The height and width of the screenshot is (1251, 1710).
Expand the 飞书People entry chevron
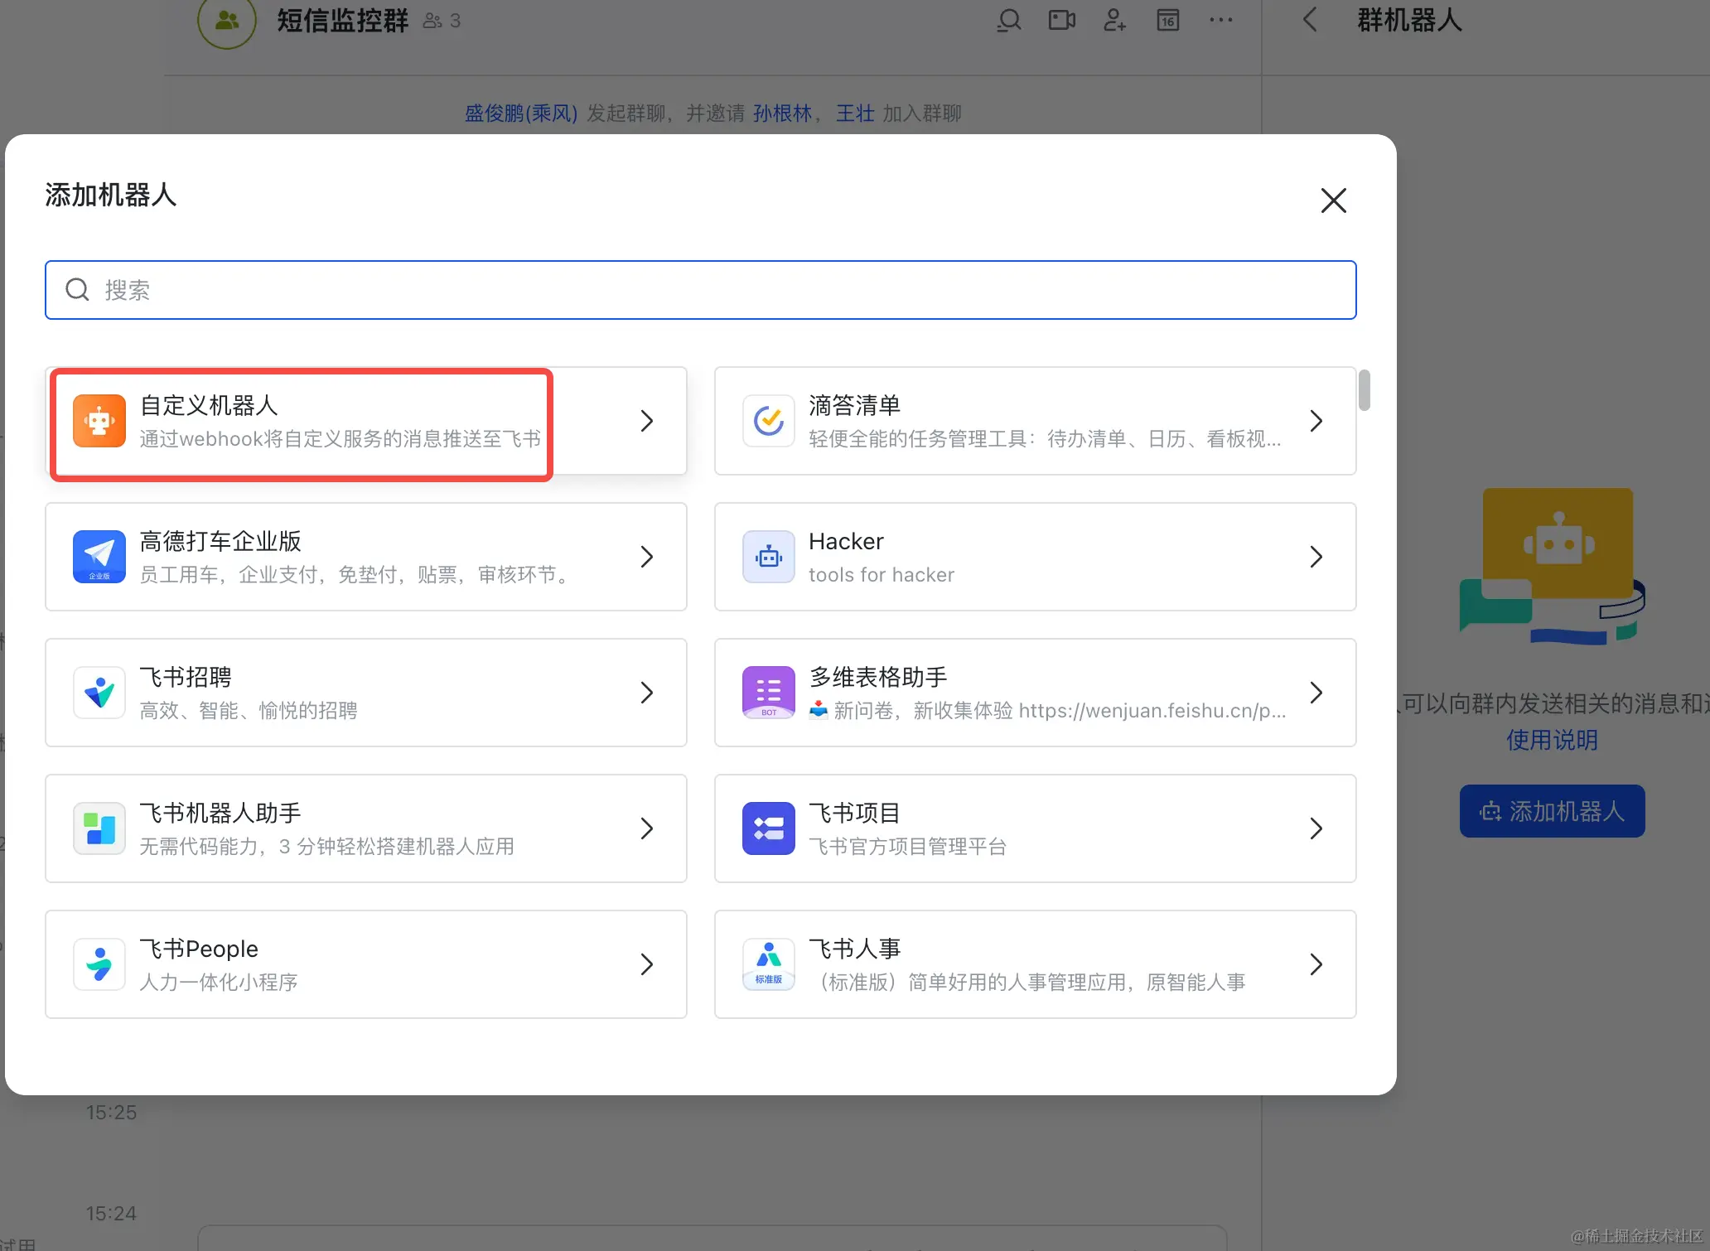point(647,964)
